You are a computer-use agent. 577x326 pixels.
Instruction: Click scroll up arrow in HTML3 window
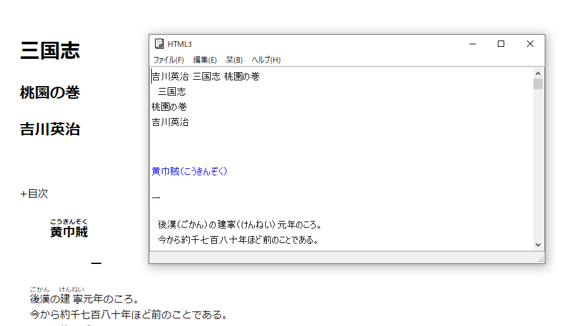coord(538,73)
